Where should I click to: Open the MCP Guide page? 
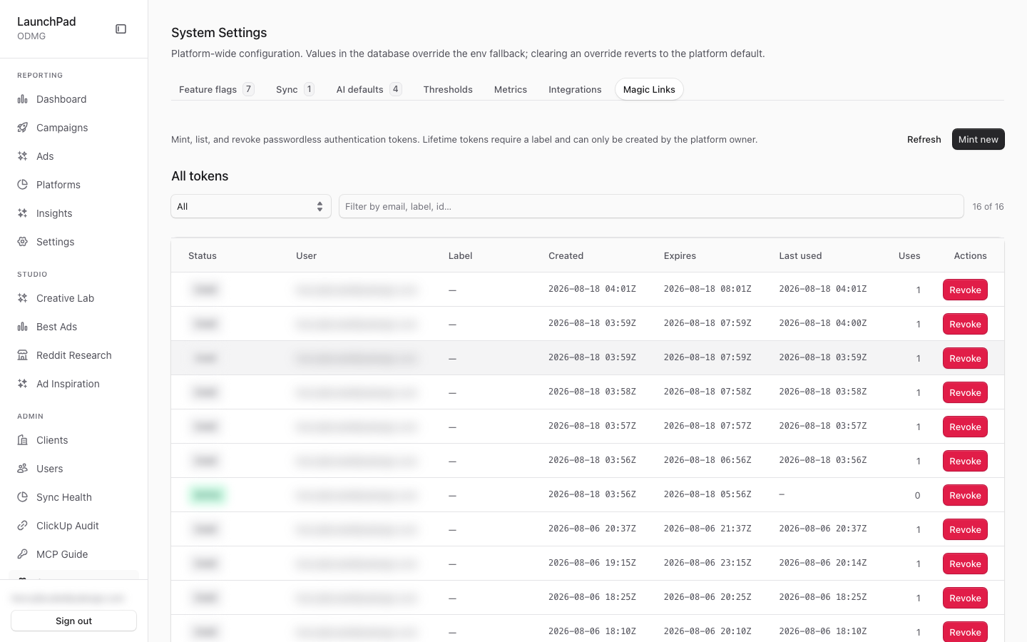[x=74, y=554]
